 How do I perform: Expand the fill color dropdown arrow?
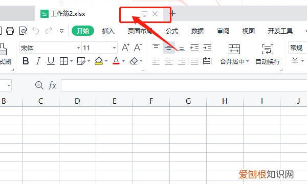pos(106,61)
